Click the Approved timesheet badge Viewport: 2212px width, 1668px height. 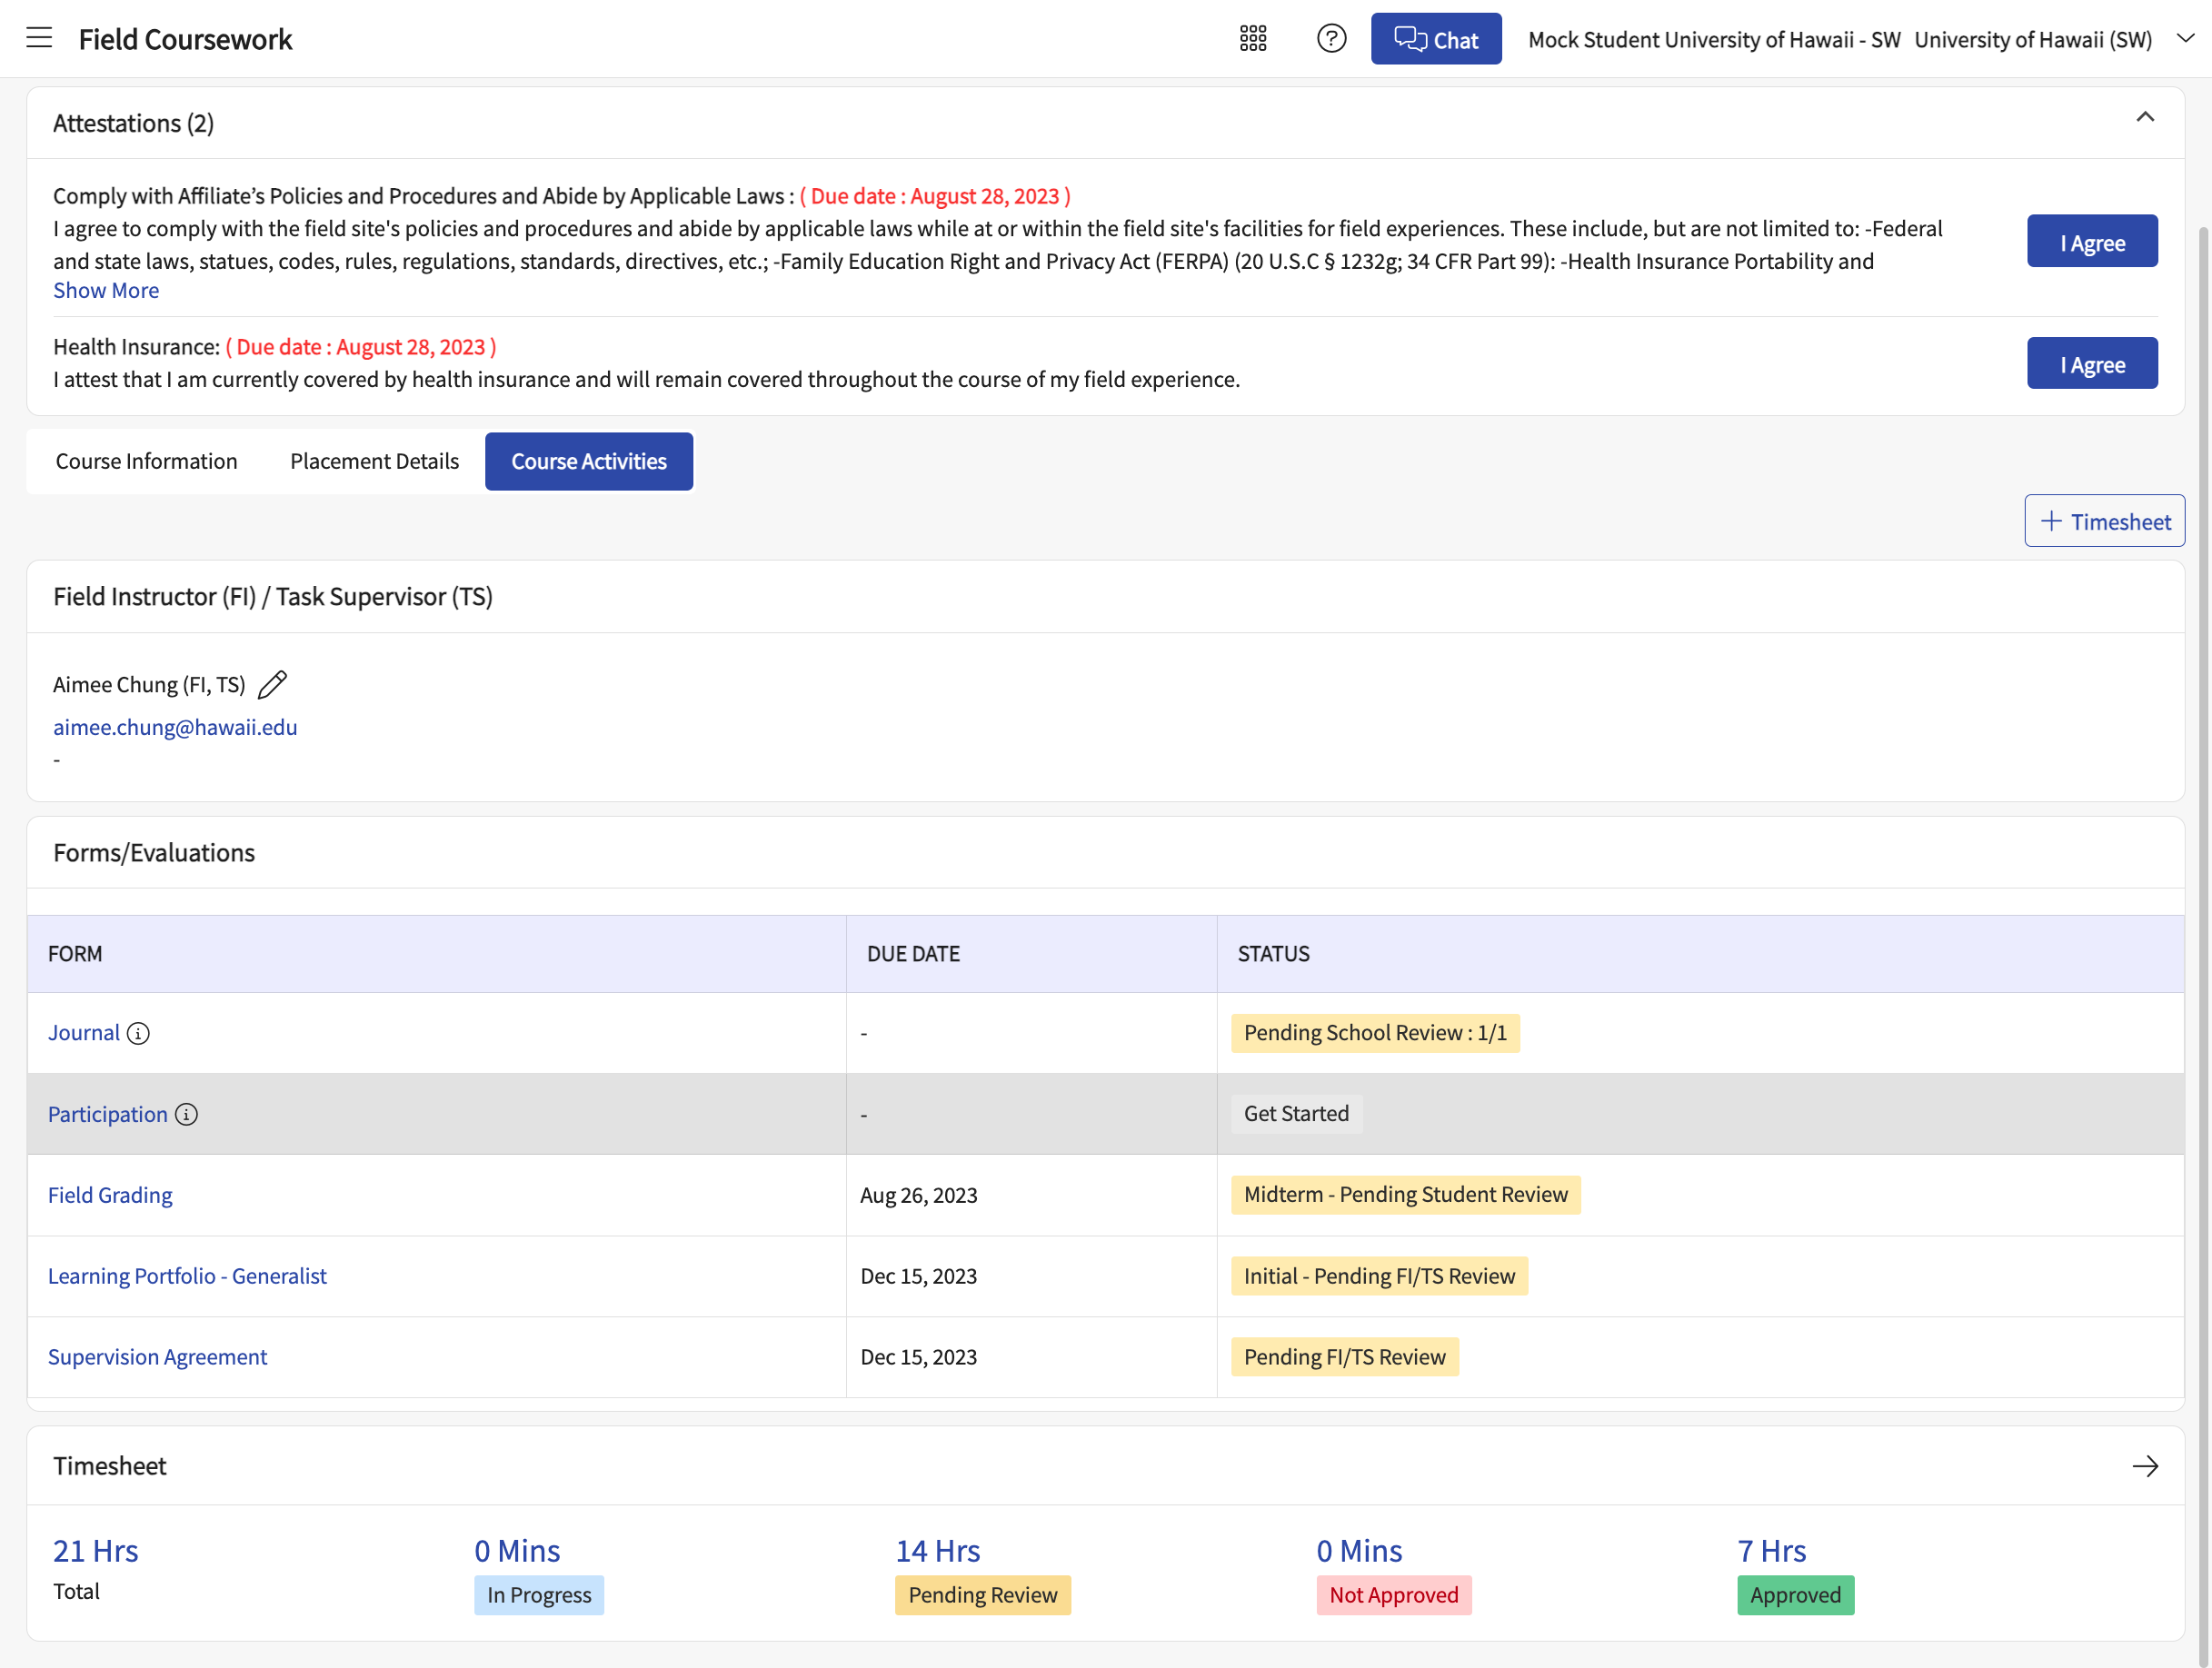tap(1794, 1595)
